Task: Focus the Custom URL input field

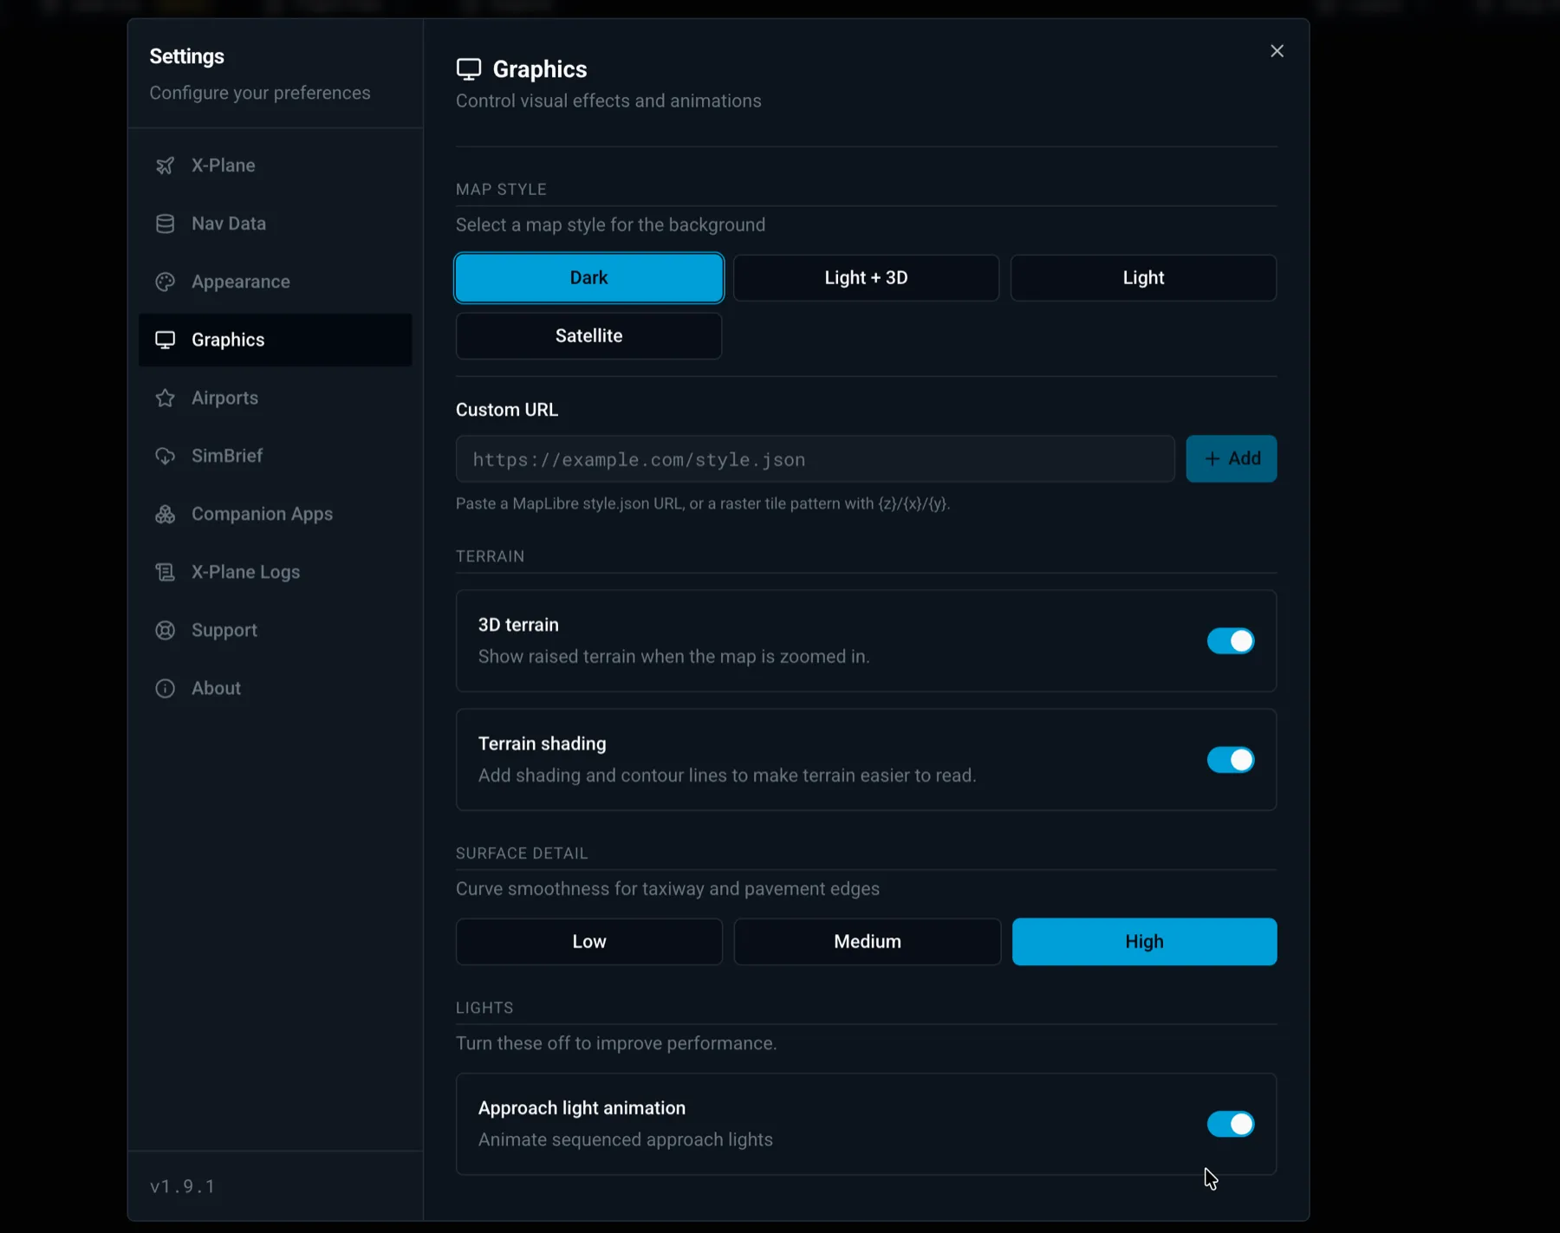Action: pyautogui.click(x=816, y=458)
